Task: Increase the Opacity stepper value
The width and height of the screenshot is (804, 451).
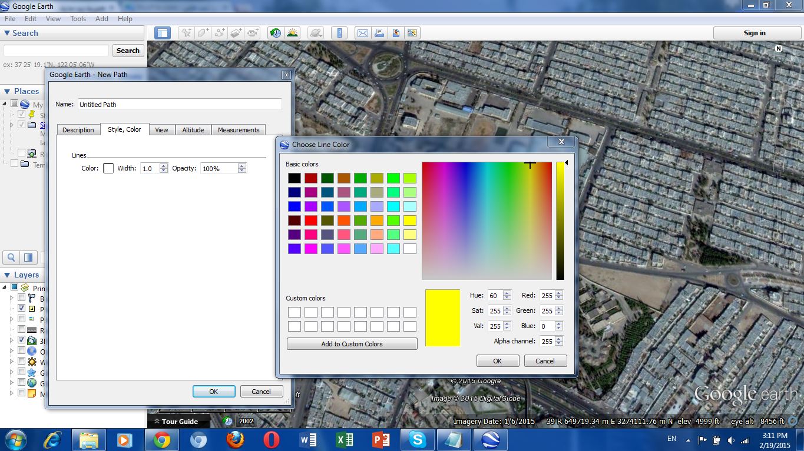Action: 241,166
